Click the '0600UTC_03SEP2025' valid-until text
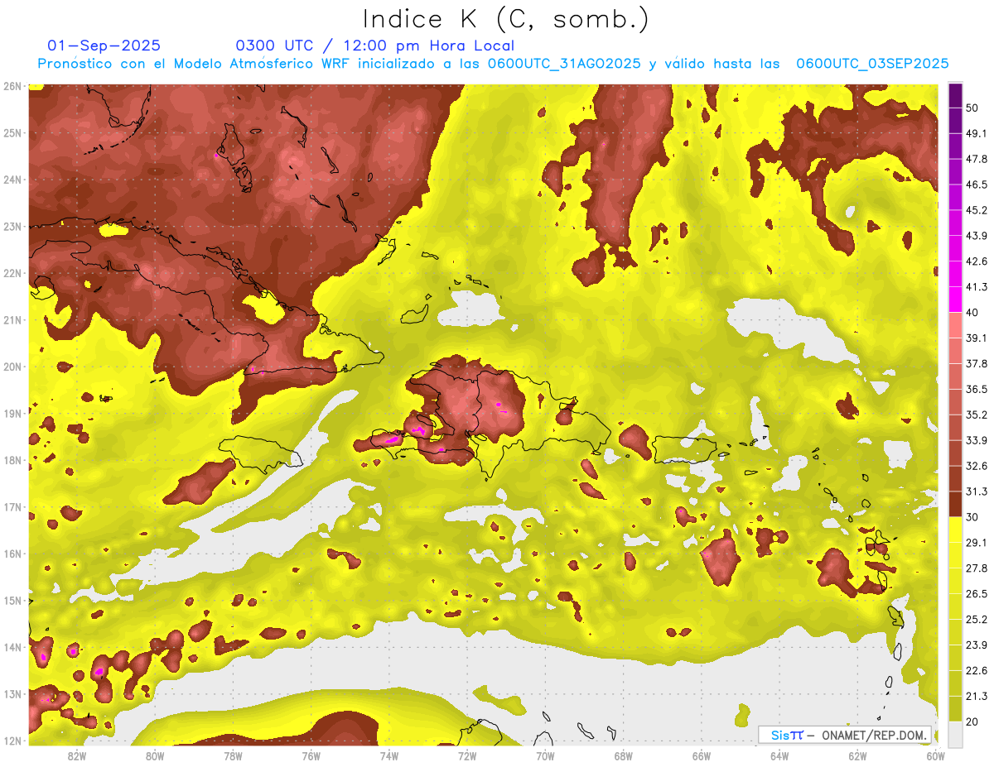The image size is (994, 767). point(872,64)
